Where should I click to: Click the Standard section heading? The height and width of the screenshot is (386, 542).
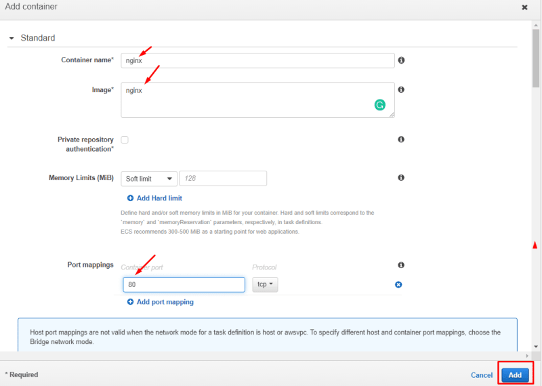[x=38, y=38]
